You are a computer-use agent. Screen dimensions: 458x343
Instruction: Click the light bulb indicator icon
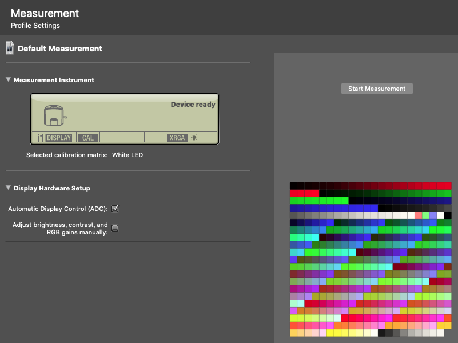194,138
